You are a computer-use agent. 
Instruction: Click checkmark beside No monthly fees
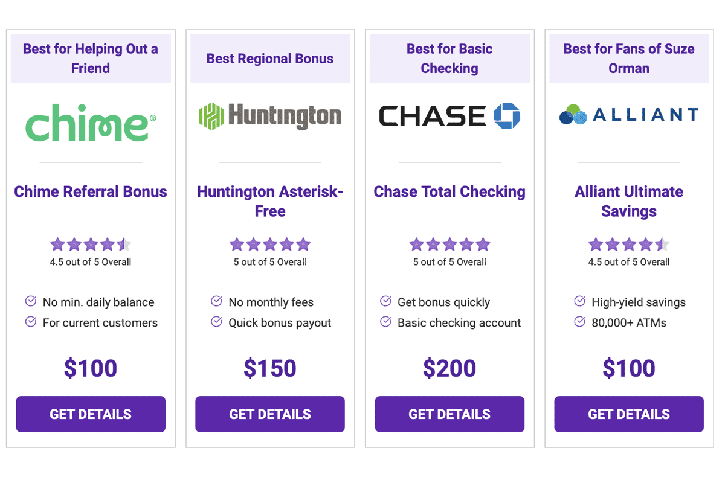click(x=216, y=301)
